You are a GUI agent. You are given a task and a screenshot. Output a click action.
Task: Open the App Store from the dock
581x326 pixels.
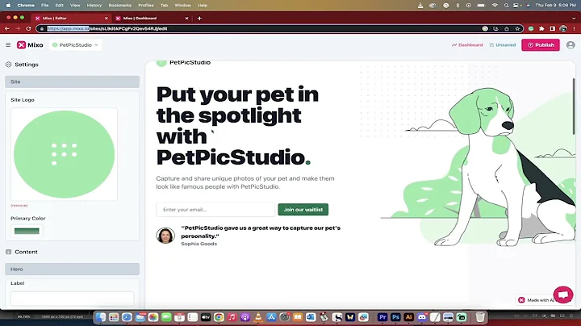[x=271, y=317]
